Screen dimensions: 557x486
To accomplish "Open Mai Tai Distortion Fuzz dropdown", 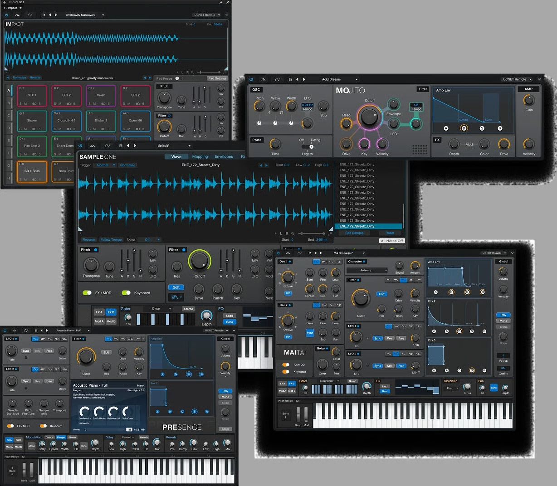I will tap(451, 388).
